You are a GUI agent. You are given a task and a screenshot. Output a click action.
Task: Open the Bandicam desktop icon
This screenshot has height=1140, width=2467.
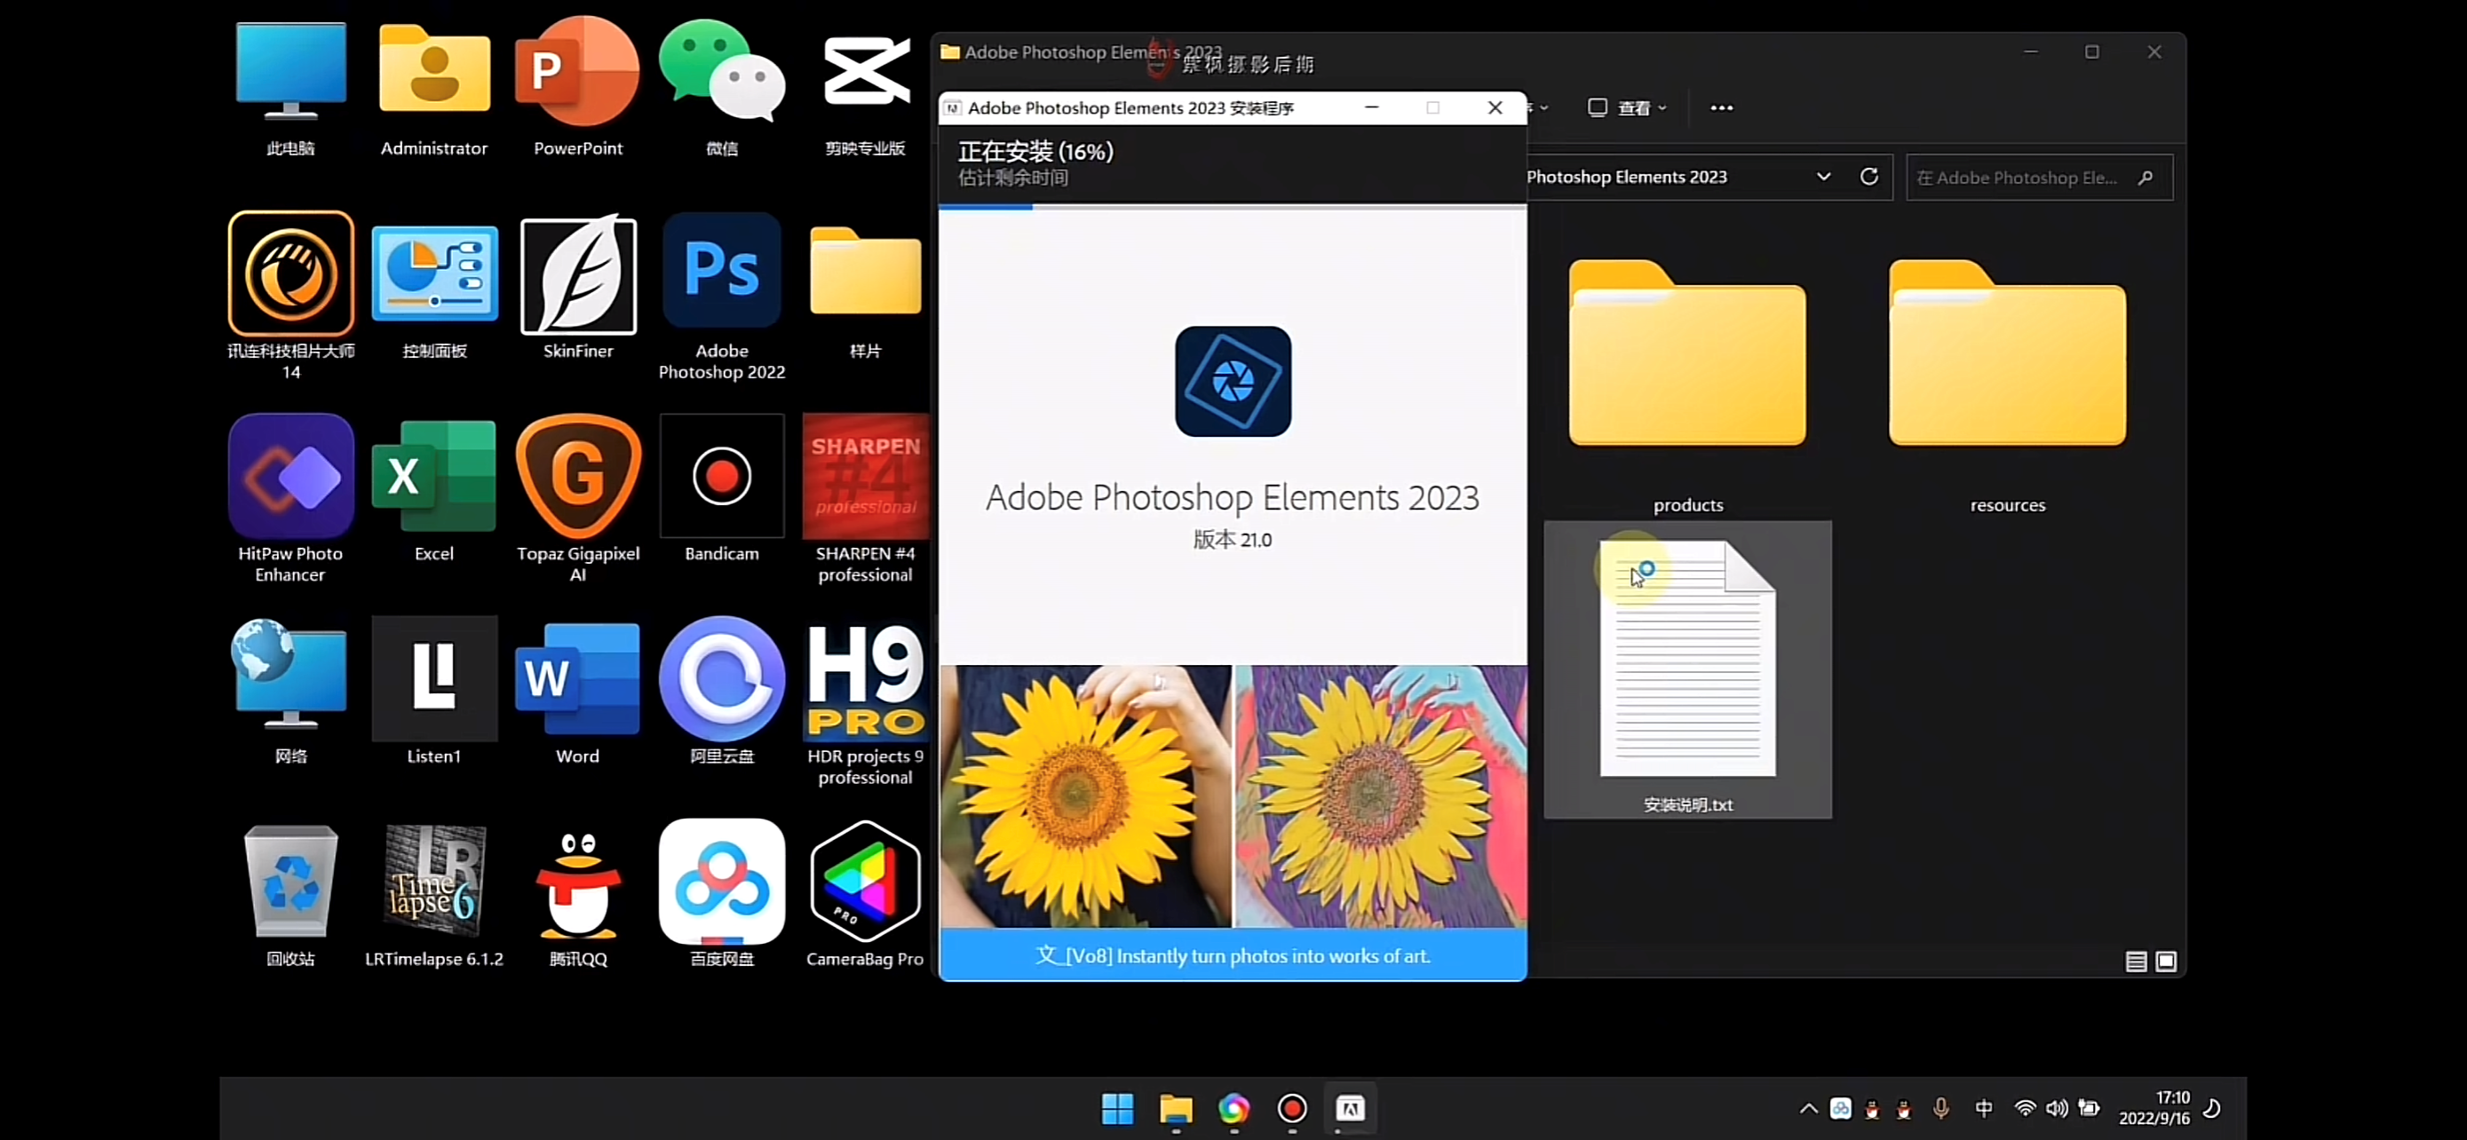722,490
